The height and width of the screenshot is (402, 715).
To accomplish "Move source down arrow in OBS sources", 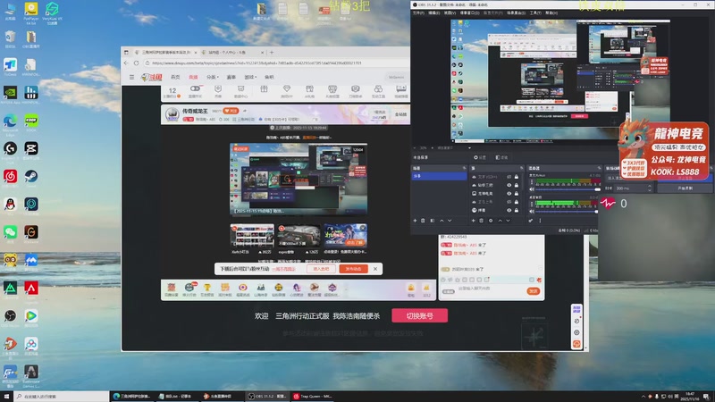I will (x=508, y=221).
